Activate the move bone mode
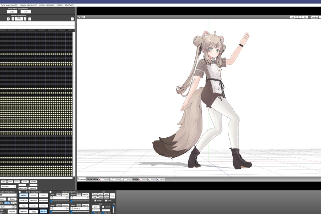Screen dimensions: 321x214 point(43,195)
